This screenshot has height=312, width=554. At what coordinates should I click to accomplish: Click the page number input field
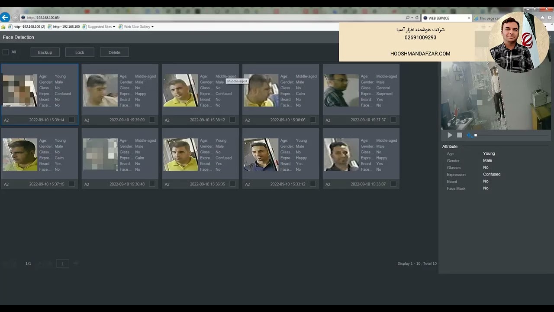click(62, 263)
